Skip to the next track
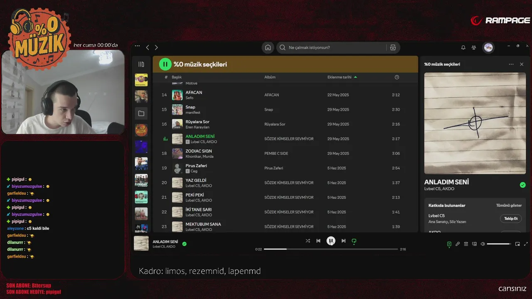This screenshot has height=299, width=532. pos(343,240)
